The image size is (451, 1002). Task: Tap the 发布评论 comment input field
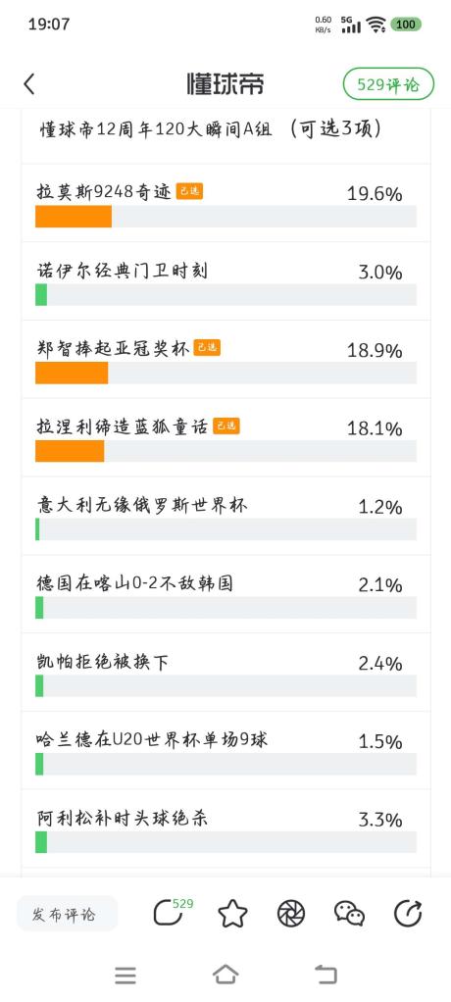coord(67,914)
